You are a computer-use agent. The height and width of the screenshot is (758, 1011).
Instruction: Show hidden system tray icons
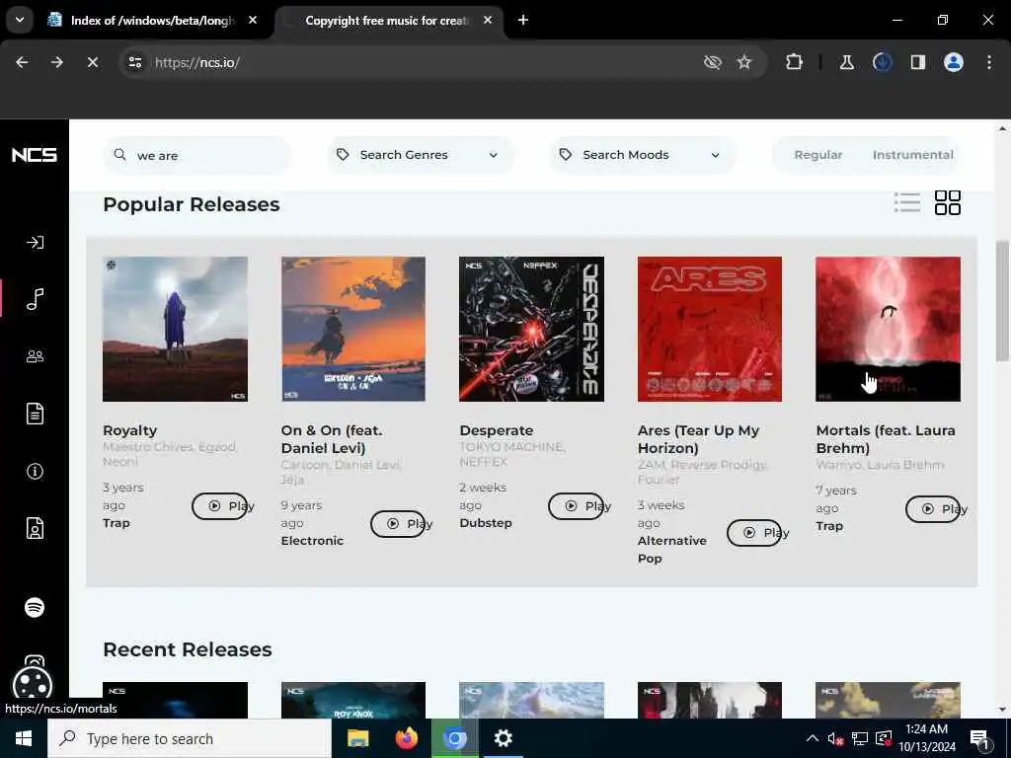click(x=812, y=738)
